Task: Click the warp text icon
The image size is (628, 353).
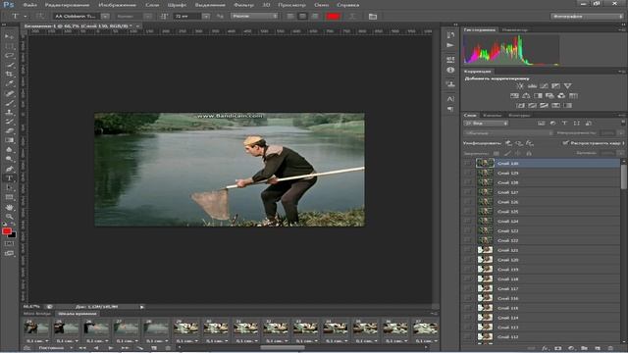Action: (x=352, y=17)
